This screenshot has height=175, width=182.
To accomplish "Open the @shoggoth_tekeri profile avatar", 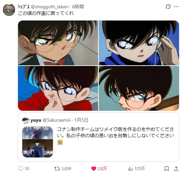I will coord(9,10).
